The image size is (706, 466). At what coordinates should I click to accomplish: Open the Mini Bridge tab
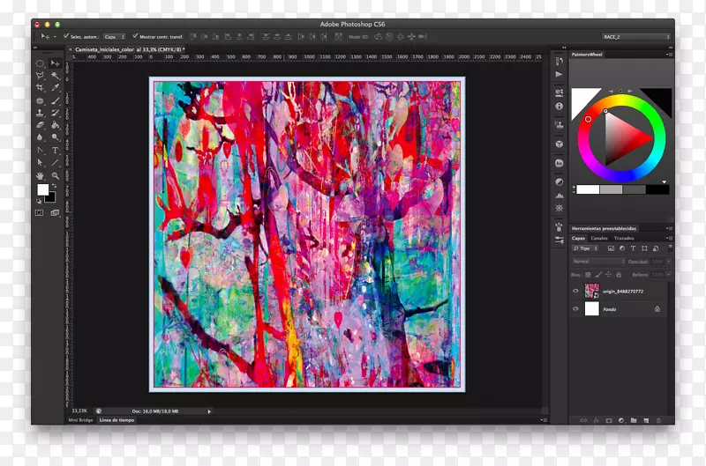tap(79, 420)
